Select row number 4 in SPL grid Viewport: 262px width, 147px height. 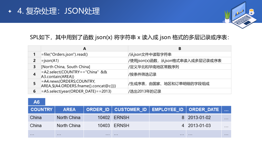click(34, 74)
